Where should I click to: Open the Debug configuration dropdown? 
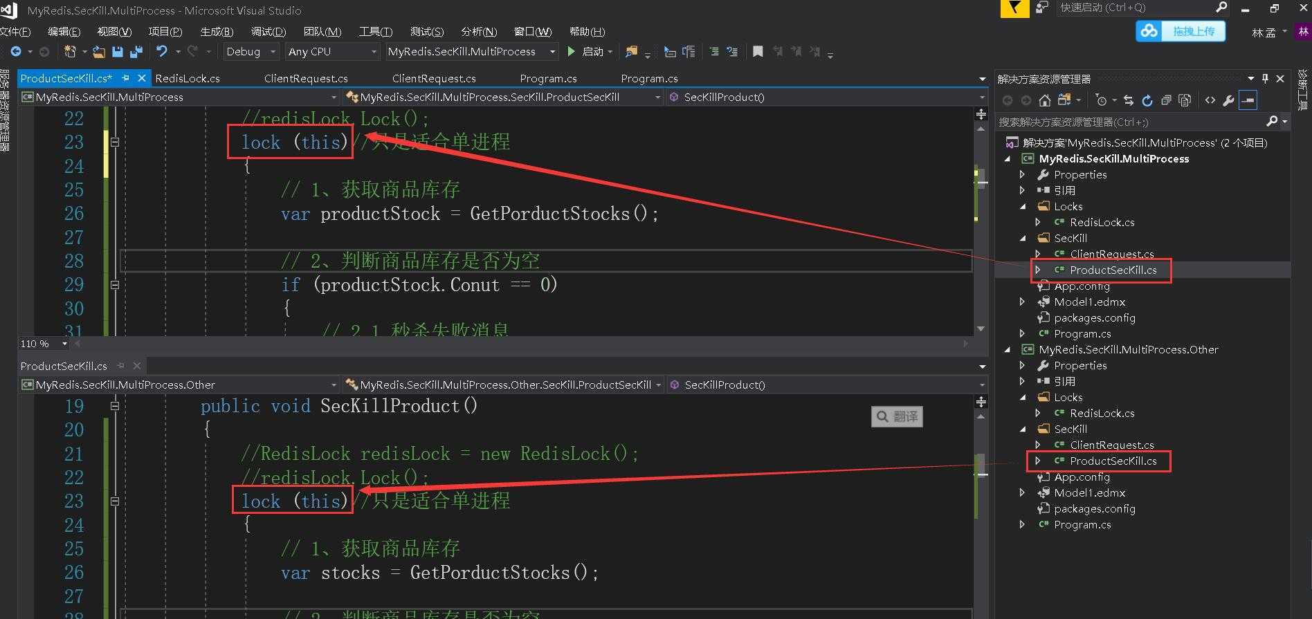250,51
